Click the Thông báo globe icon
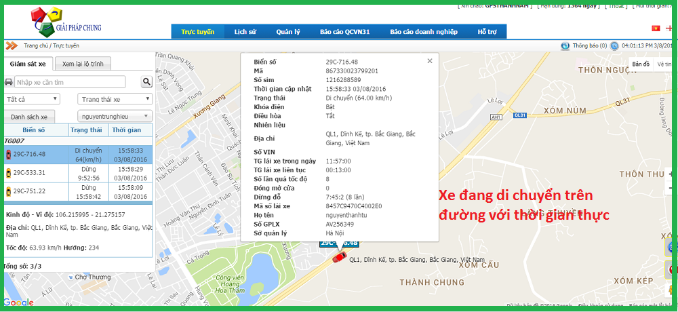This screenshot has width=678, height=312. [565, 45]
